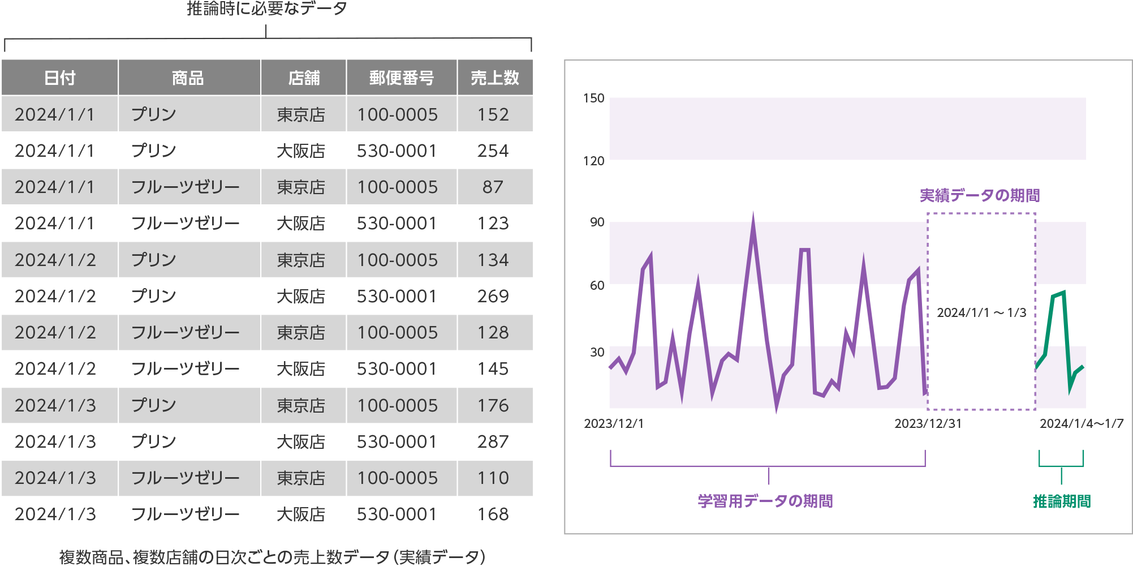1133x566 pixels.
Task: Select the 60 y-axis label
Action: [597, 285]
